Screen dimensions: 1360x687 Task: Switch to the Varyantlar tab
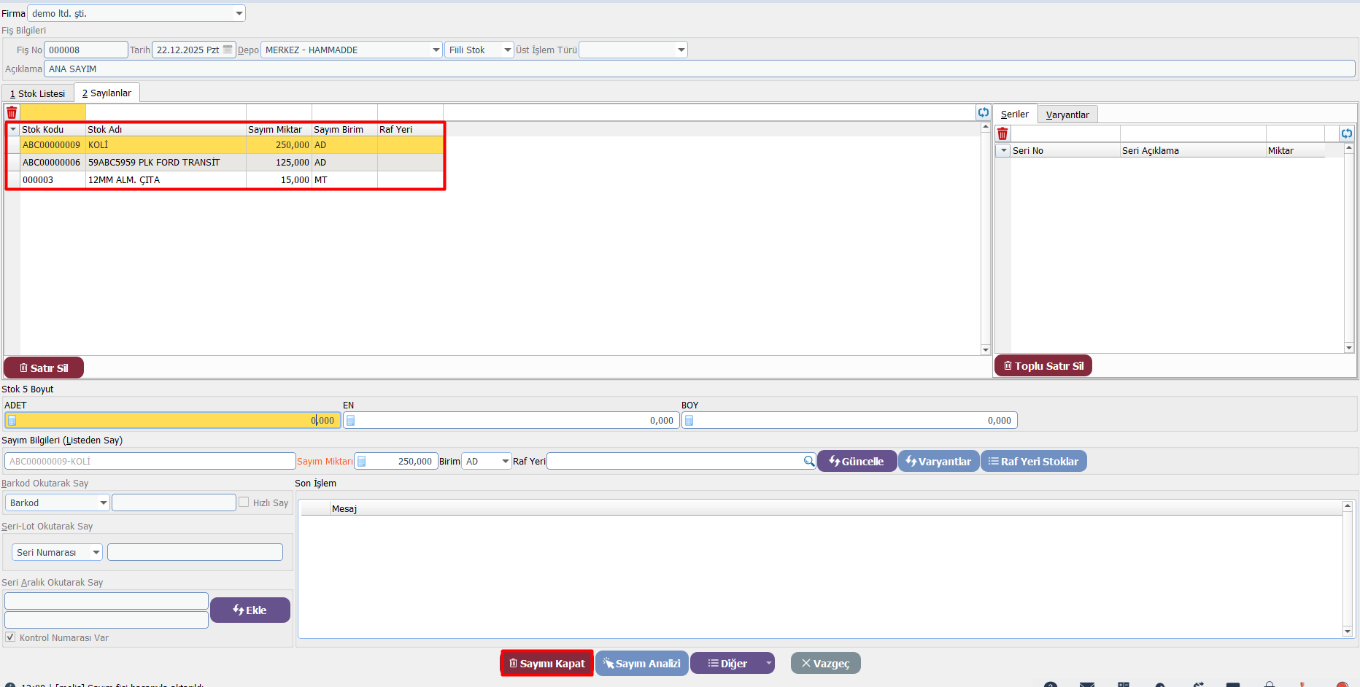click(1067, 114)
